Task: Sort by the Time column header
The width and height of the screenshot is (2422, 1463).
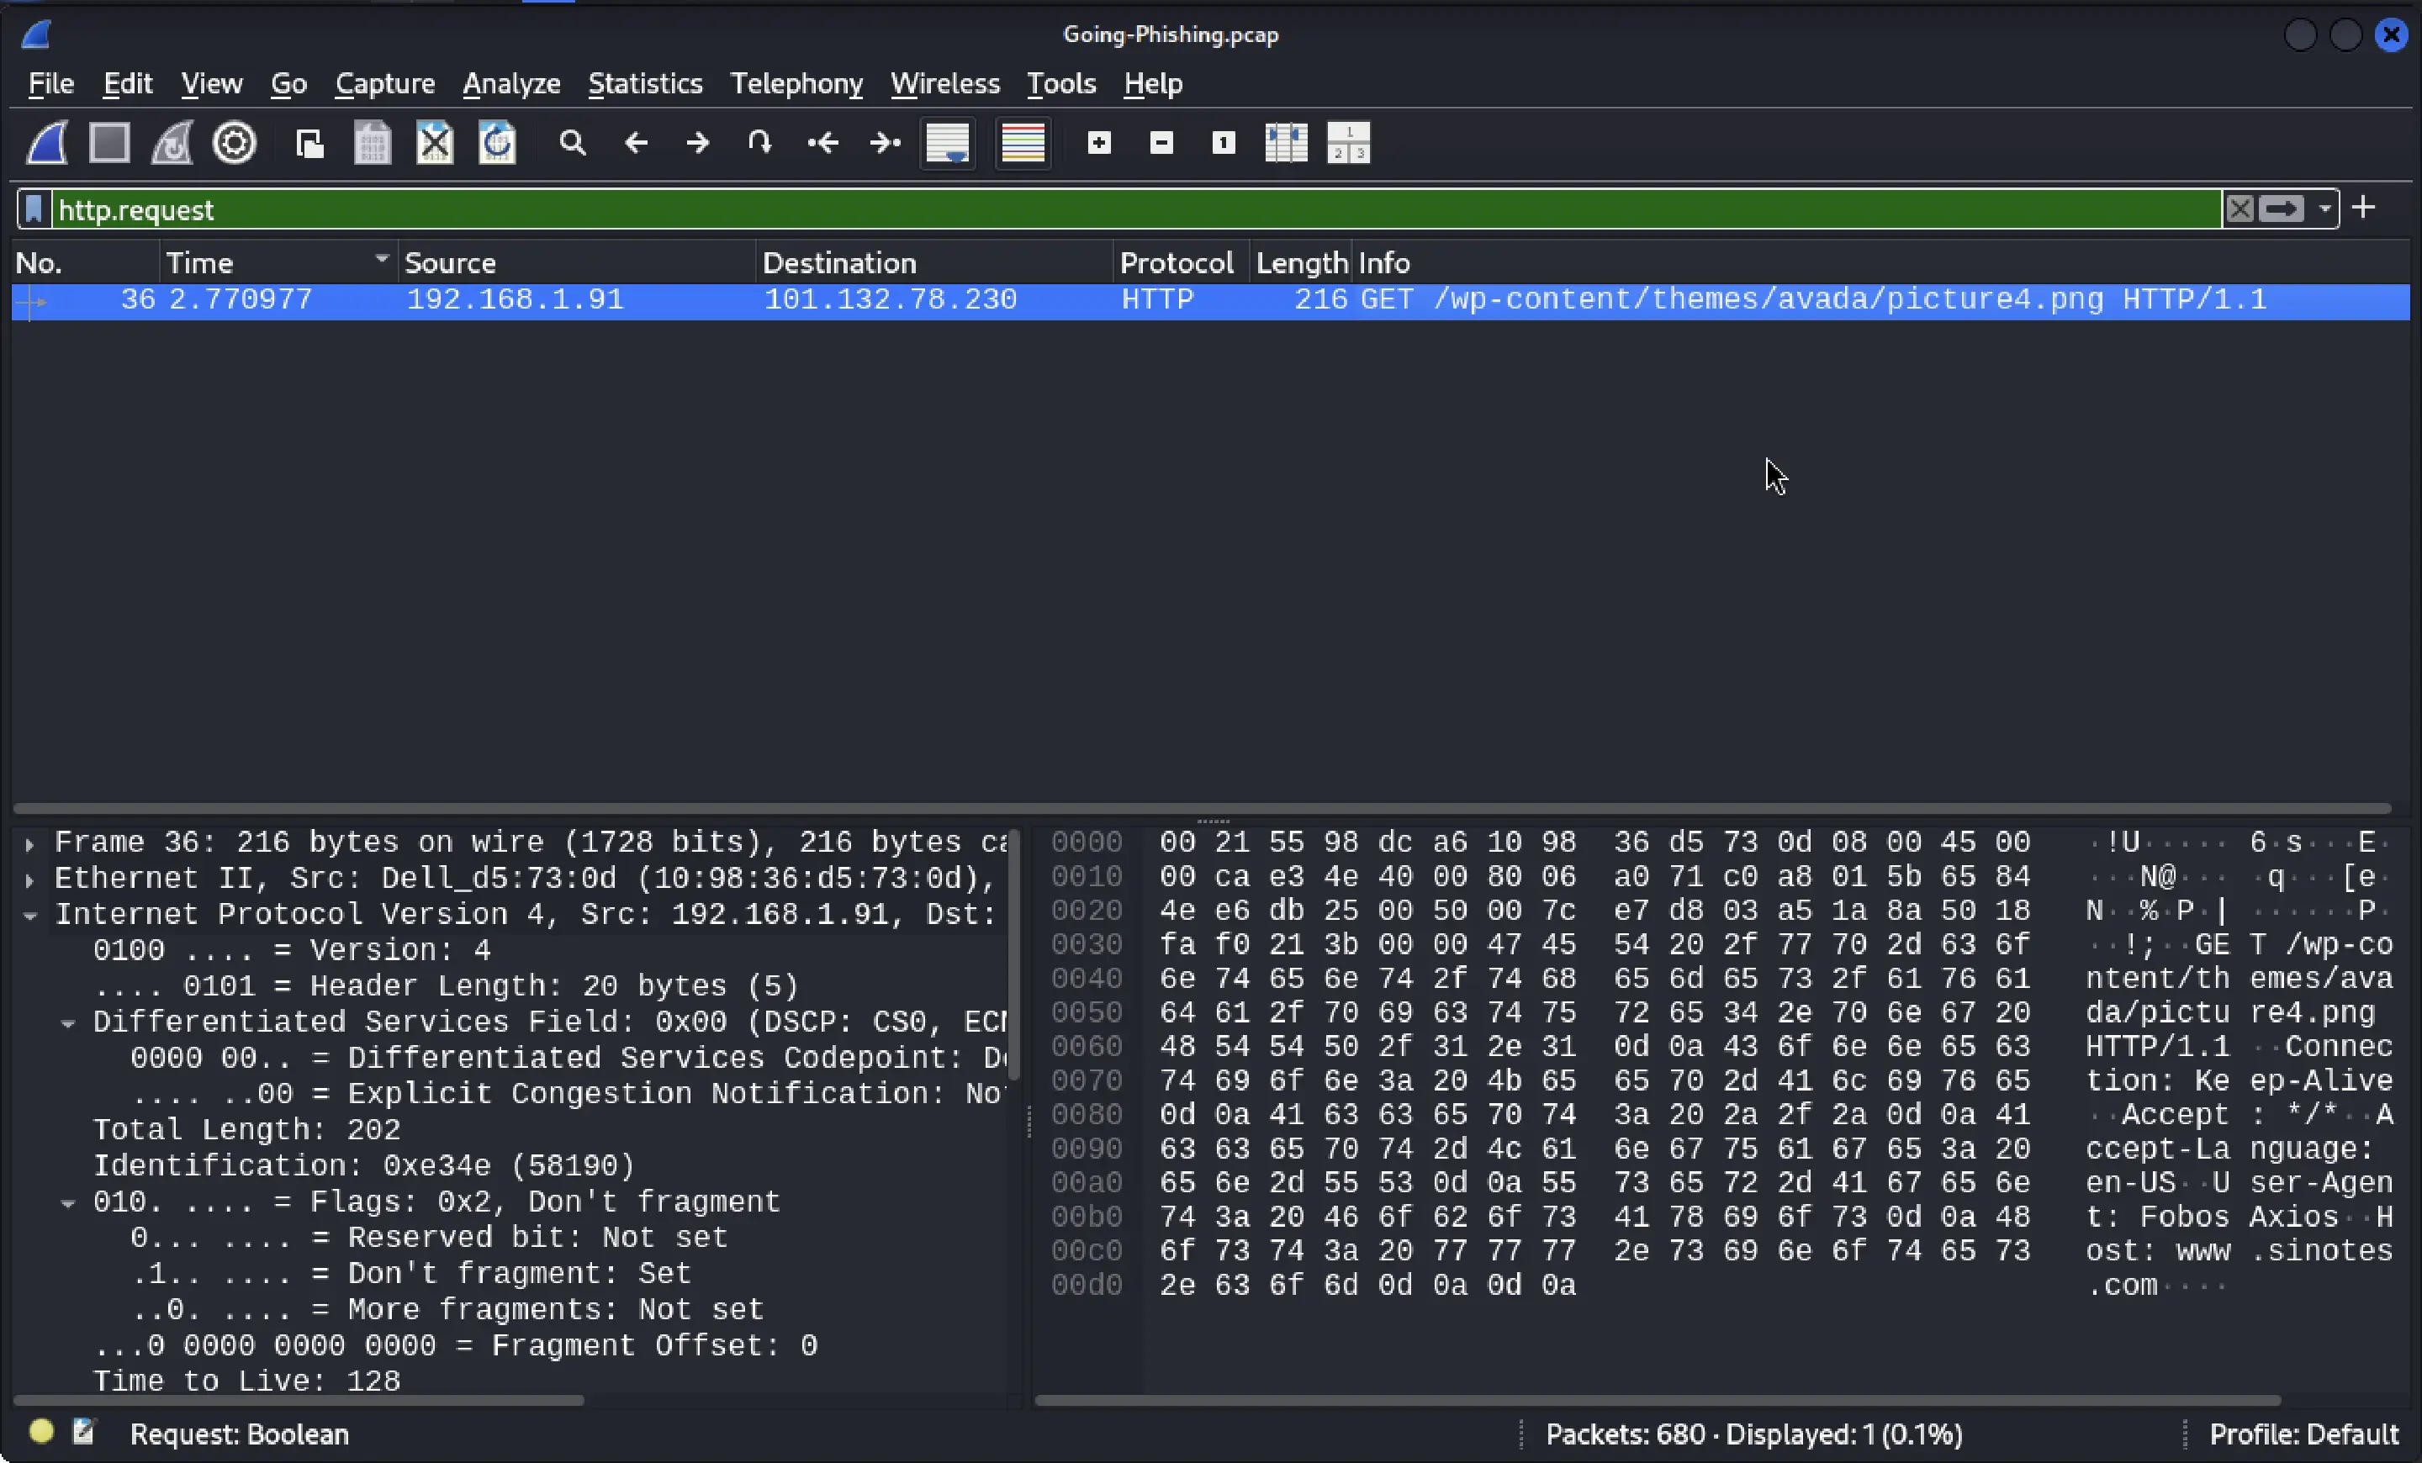Action: click(278, 263)
